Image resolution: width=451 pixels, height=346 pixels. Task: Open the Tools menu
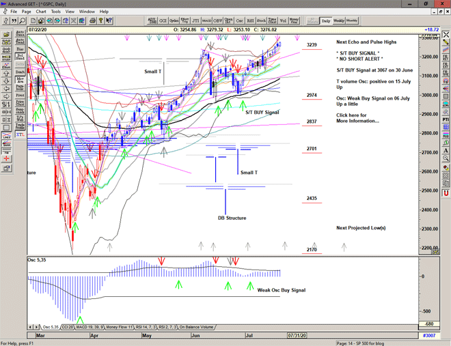56,12
